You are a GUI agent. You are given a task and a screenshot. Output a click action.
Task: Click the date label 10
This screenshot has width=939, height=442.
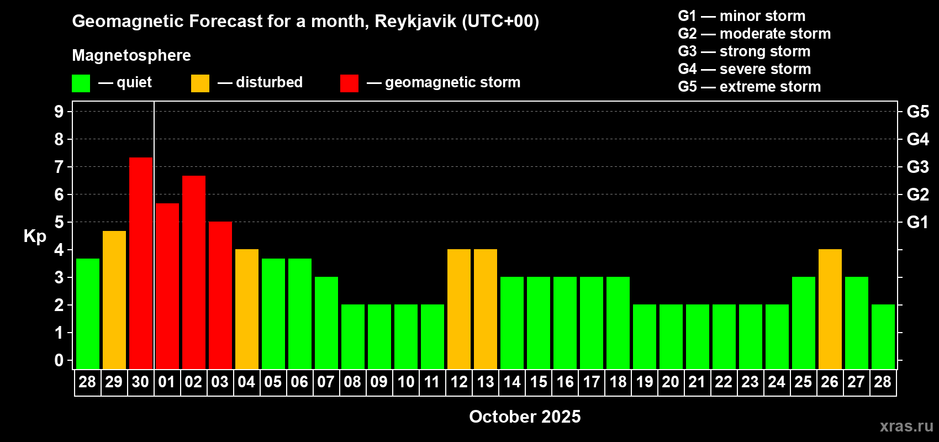coord(406,382)
